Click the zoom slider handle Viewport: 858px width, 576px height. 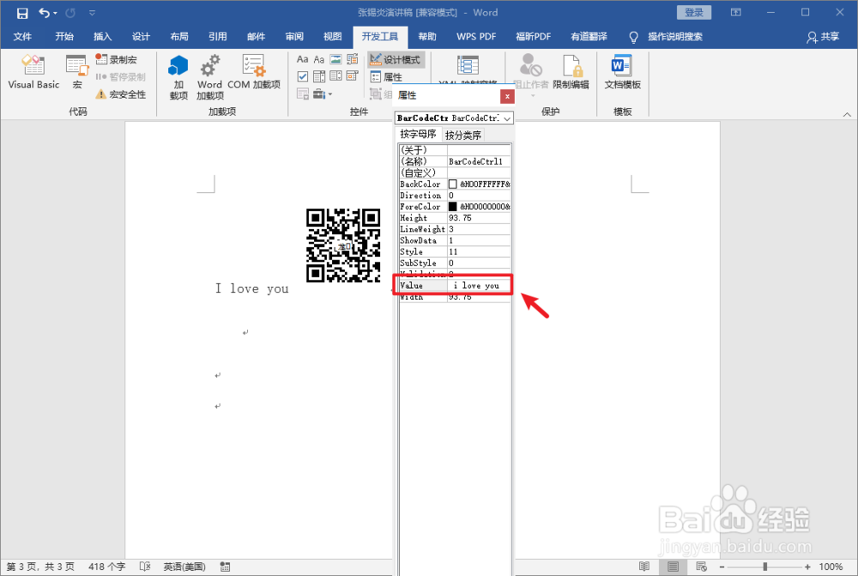(764, 567)
